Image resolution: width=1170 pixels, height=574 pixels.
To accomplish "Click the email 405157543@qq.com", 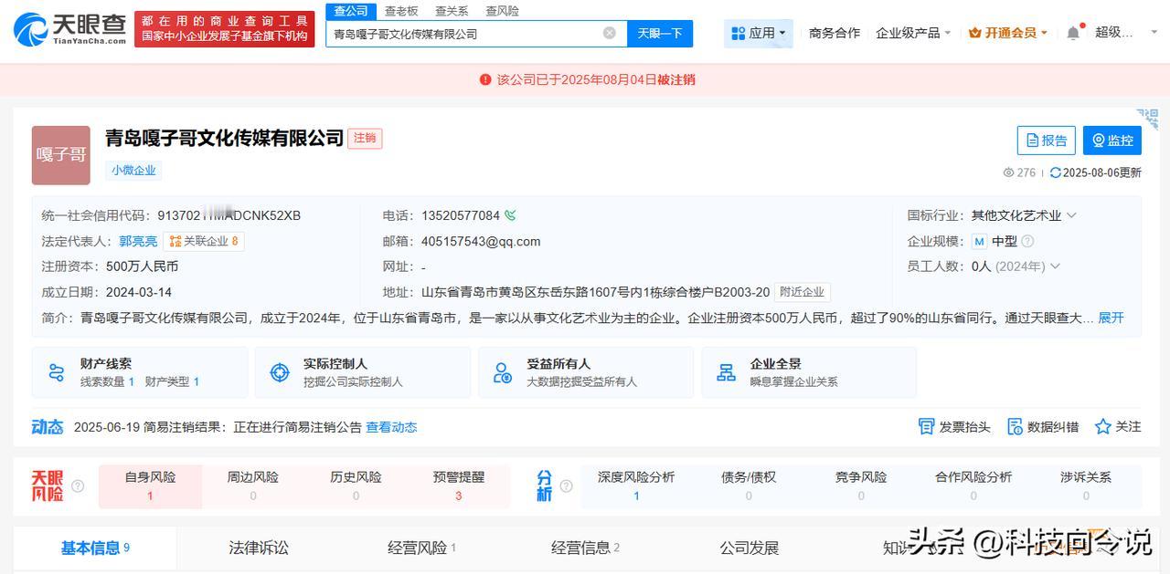I will 481,241.
